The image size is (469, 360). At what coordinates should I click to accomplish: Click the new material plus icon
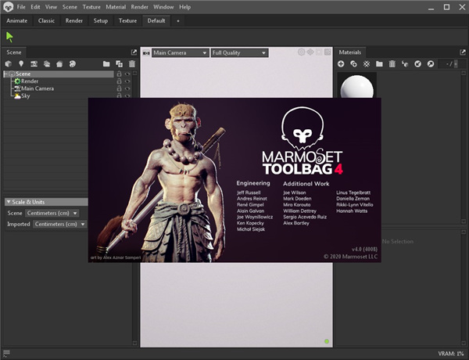341,63
